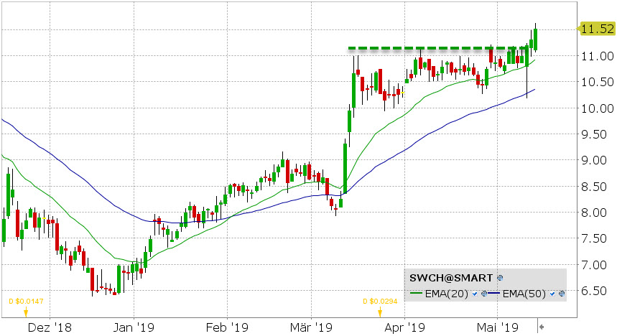Click dividend arrow marker under D $0.0294
The width and height of the screenshot is (617, 336).
pyautogui.click(x=380, y=313)
